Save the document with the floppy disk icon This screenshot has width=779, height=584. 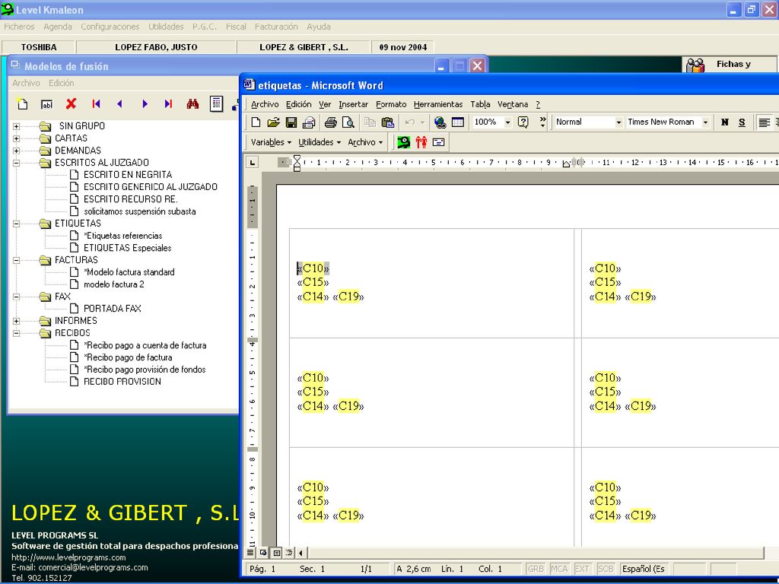point(291,122)
